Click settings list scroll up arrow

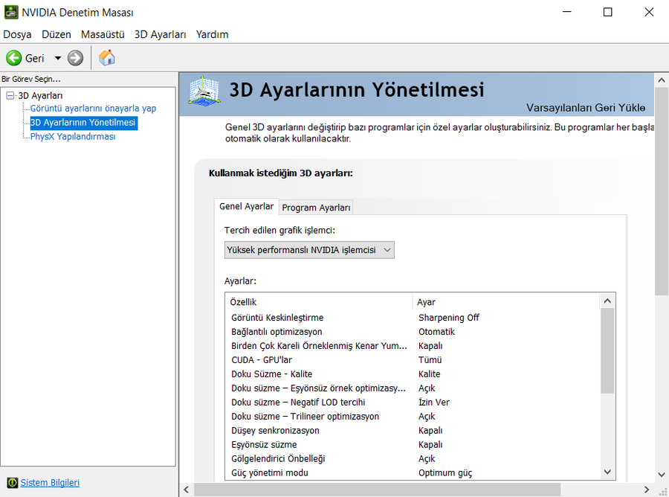click(607, 301)
